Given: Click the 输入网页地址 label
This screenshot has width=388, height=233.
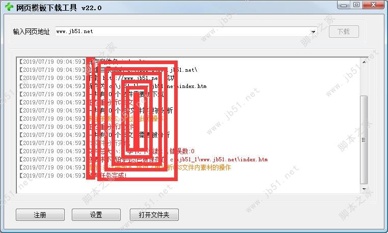Looking at the screenshot, I should (x=32, y=32).
